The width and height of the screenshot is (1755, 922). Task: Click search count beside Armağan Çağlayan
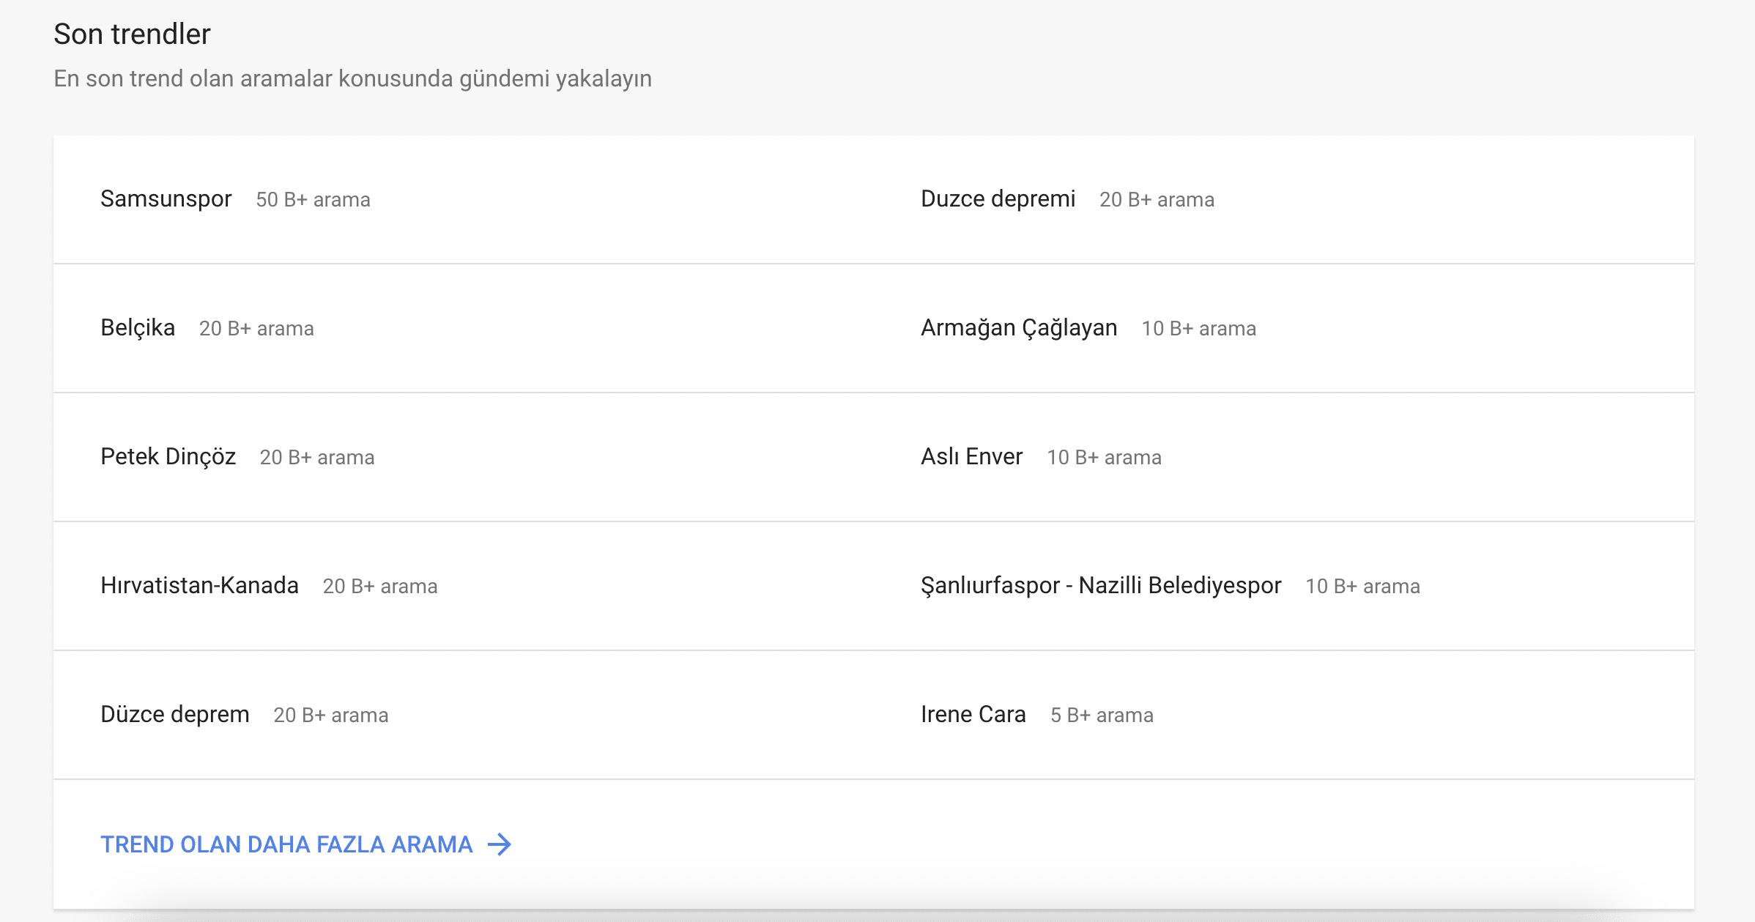[x=1198, y=329]
